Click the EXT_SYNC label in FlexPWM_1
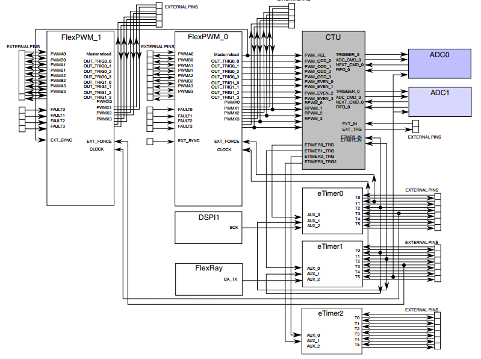The width and height of the screenshot is (481, 359). pos(61,140)
